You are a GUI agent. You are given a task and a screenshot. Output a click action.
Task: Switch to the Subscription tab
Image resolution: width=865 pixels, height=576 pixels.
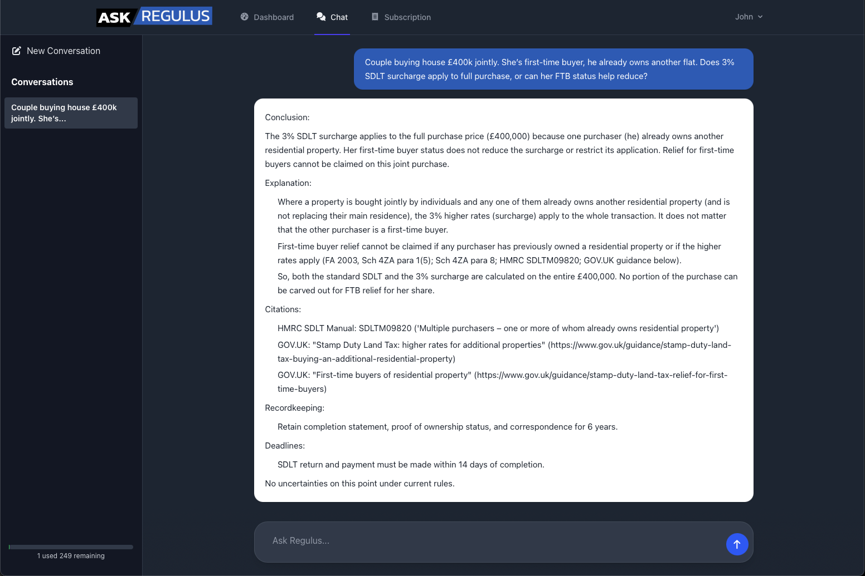click(x=401, y=17)
